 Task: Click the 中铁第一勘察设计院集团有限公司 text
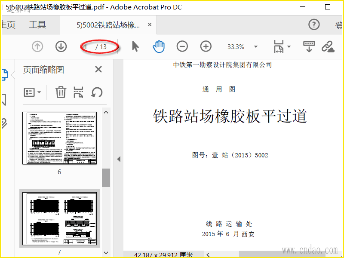pyautogui.click(x=222, y=65)
